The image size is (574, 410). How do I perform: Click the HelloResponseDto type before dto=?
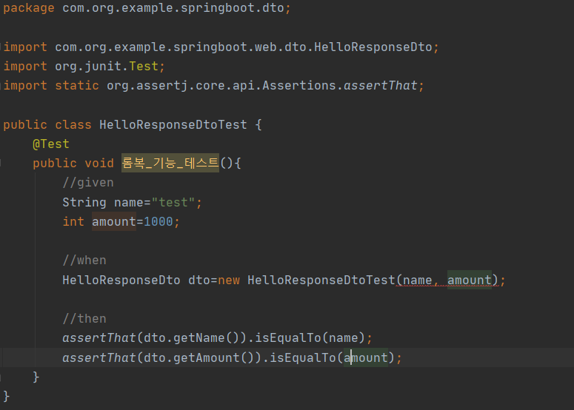(x=121, y=280)
